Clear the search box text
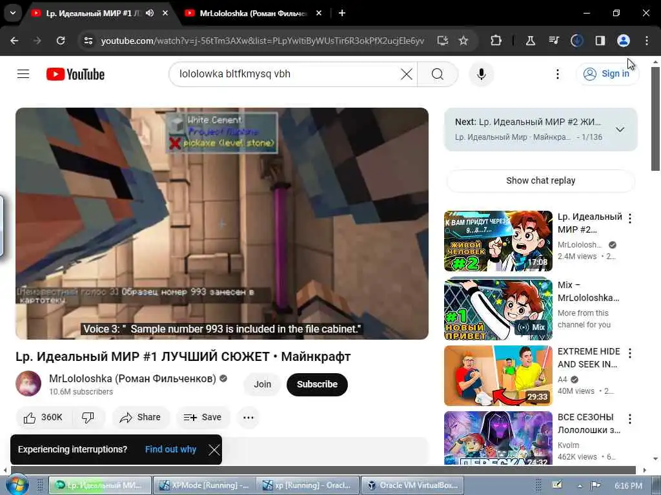661x495 pixels. (x=407, y=74)
